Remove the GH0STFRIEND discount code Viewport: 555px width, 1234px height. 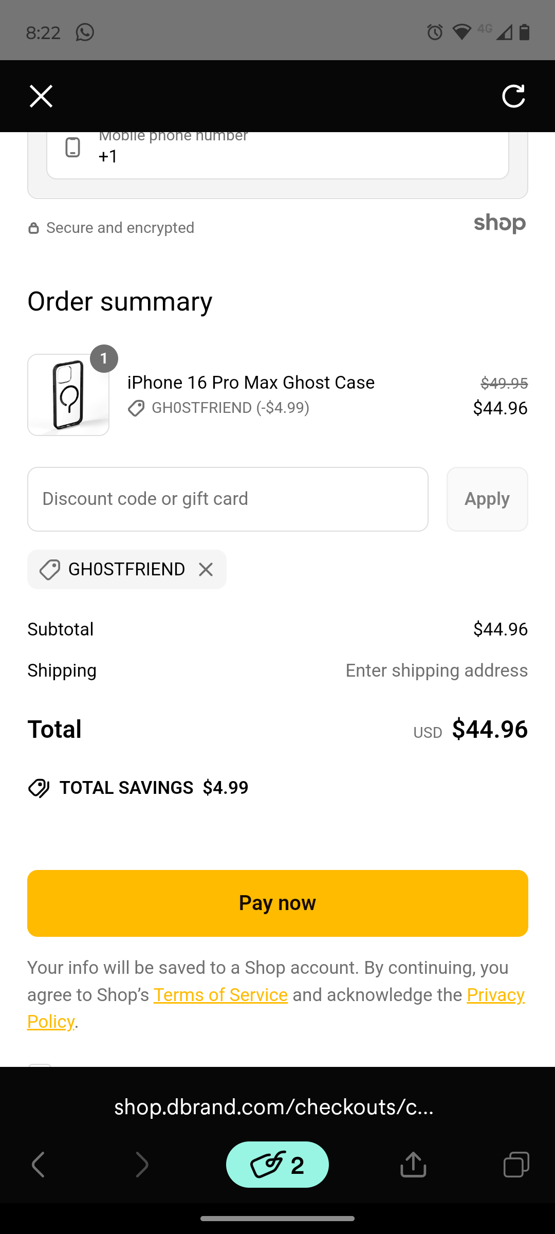click(x=206, y=569)
